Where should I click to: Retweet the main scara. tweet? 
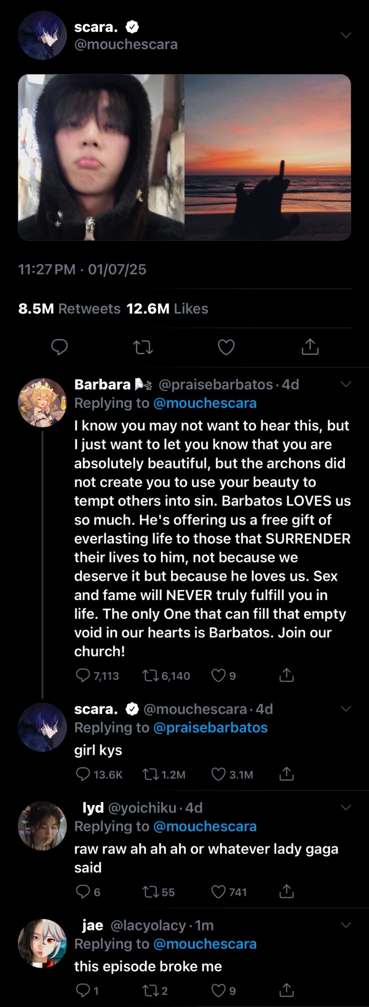(x=142, y=347)
